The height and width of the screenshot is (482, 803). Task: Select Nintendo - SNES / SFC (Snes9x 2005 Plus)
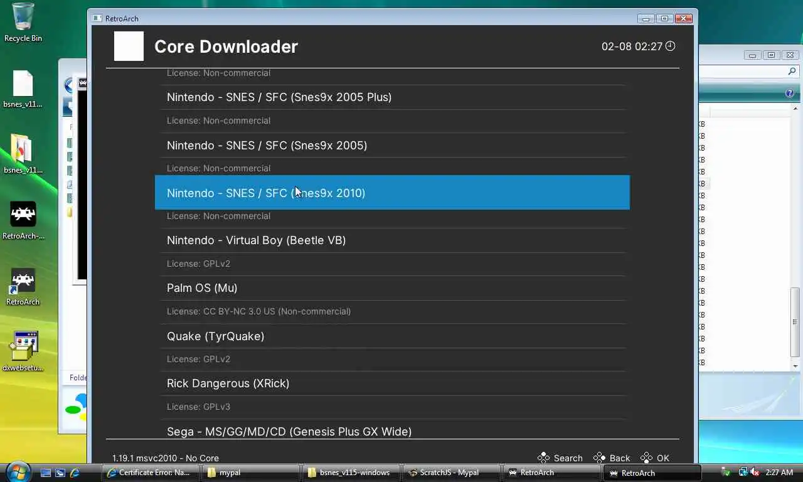(392, 97)
